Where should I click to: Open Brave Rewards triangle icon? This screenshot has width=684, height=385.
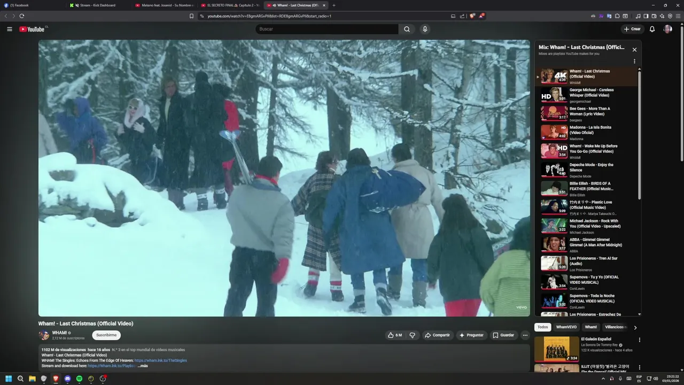(x=481, y=16)
